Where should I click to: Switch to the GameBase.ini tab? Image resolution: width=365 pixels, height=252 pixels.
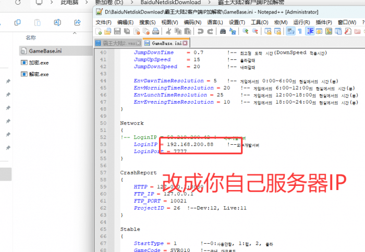(166, 42)
